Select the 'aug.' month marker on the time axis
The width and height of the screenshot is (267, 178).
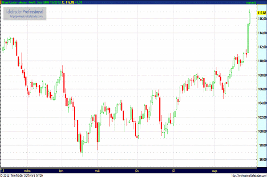tap(214, 170)
